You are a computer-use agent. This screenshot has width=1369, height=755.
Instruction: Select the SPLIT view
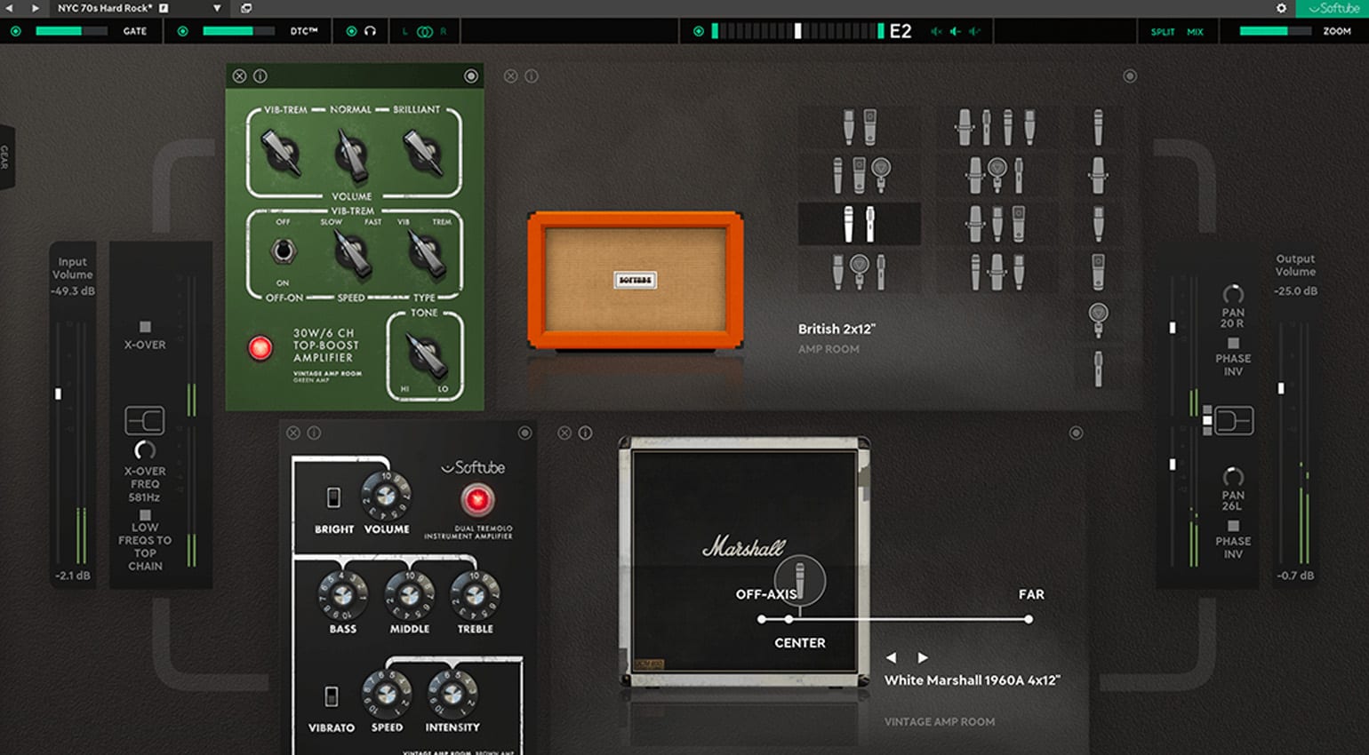(1165, 31)
